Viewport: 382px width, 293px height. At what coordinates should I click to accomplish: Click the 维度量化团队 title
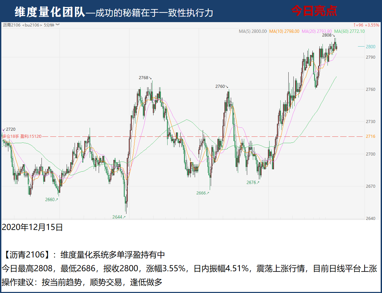pyautogui.click(x=50, y=12)
